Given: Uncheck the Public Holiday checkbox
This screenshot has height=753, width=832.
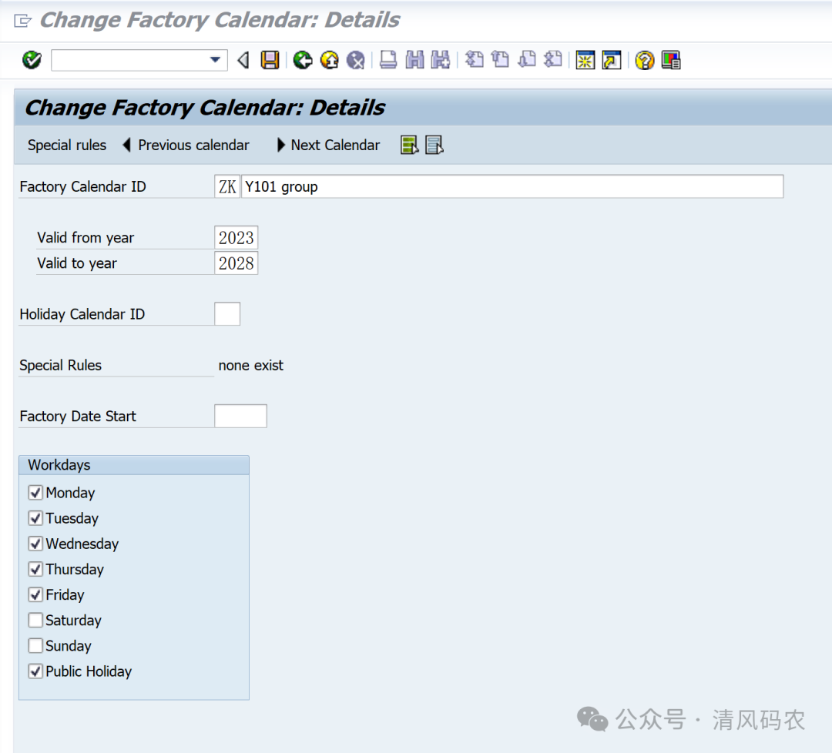Looking at the screenshot, I should click(x=35, y=671).
